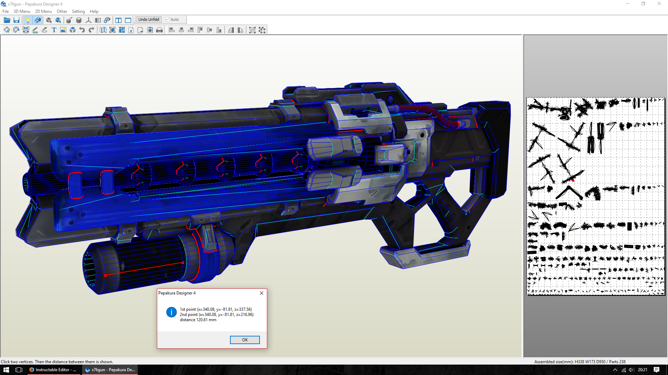668x375 pixels.
Task: Open the Setting menu from menu bar
Action: [78, 11]
